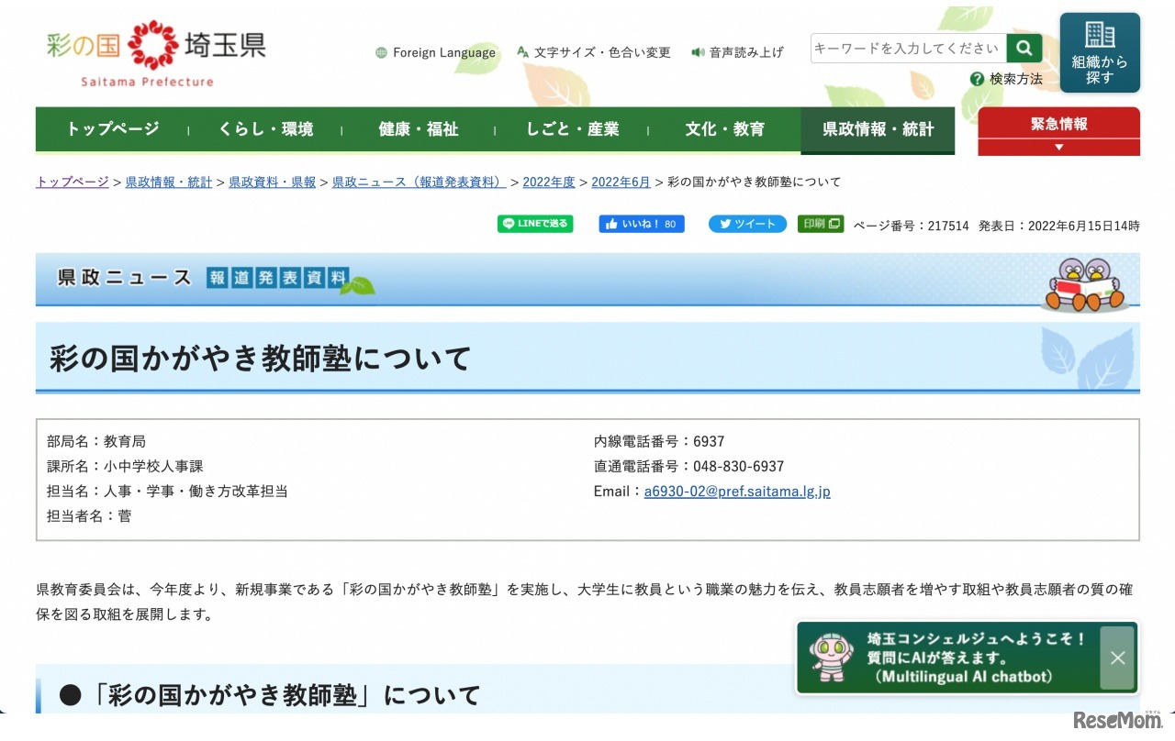Viewport: 1175px width, 741px height.
Task: Click the a6930-02@pref.saitama.lg.jp email link
Action: pos(737,491)
